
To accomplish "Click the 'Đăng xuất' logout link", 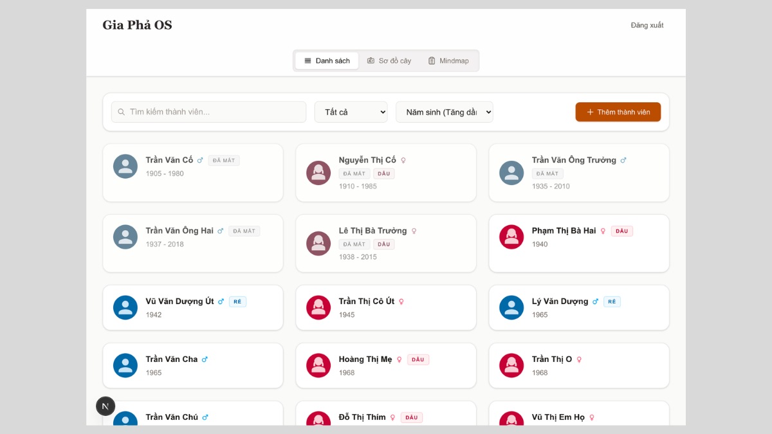I will click(x=647, y=26).
